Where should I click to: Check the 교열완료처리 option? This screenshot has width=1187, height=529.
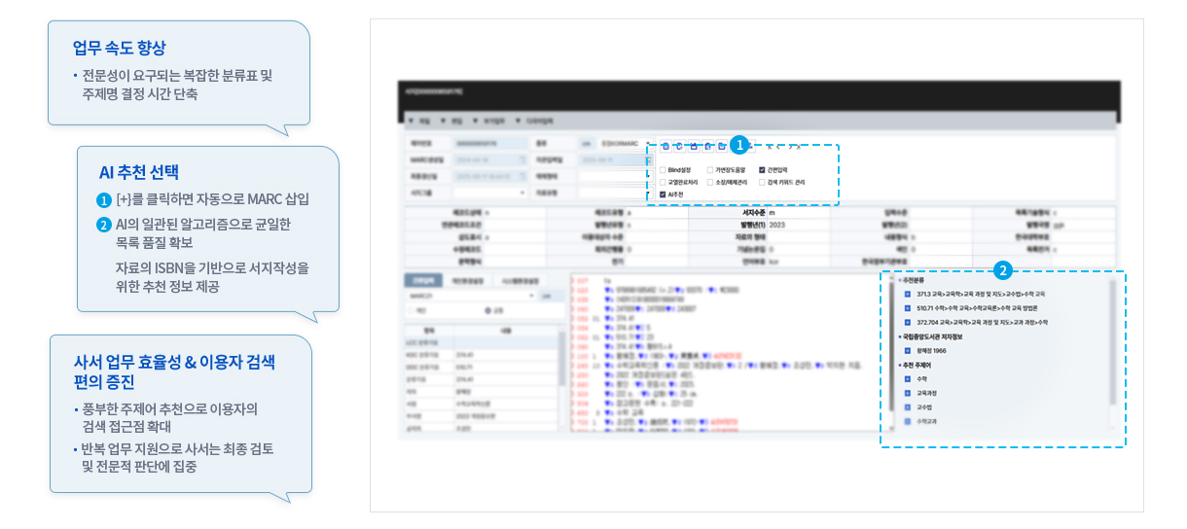[x=663, y=182]
